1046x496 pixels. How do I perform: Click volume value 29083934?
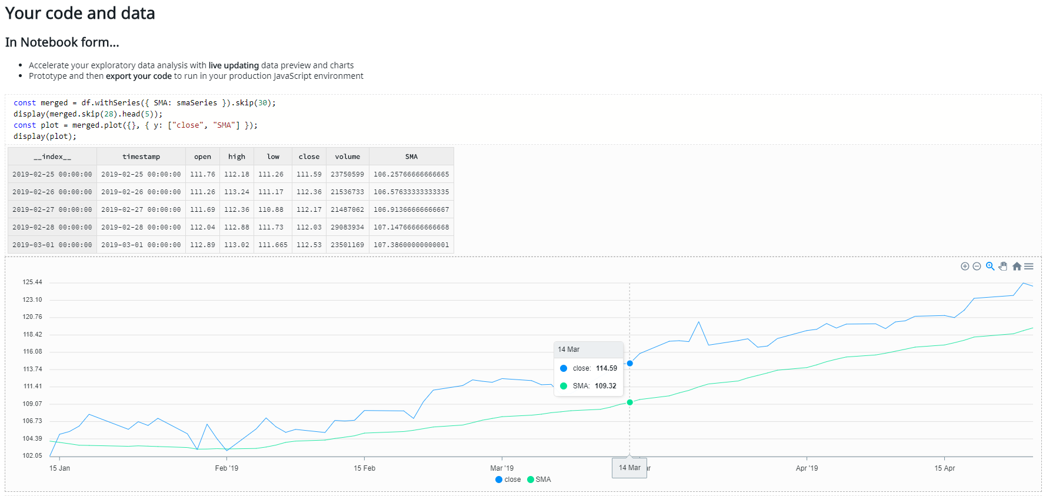[x=347, y=227]
